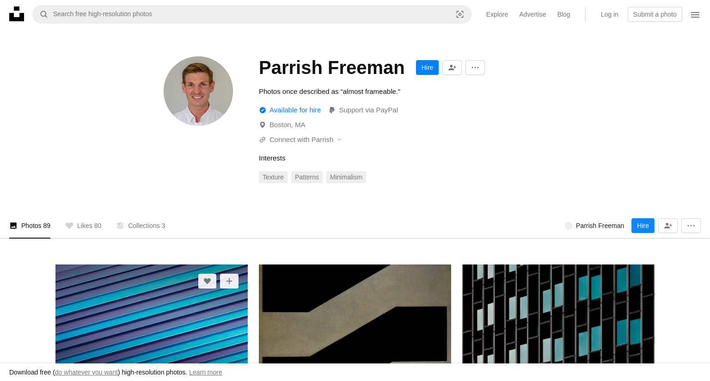Screen dimensions: 710x381
Task: Click the Hire button beside the profile name
Action: [x=427, y=68]
